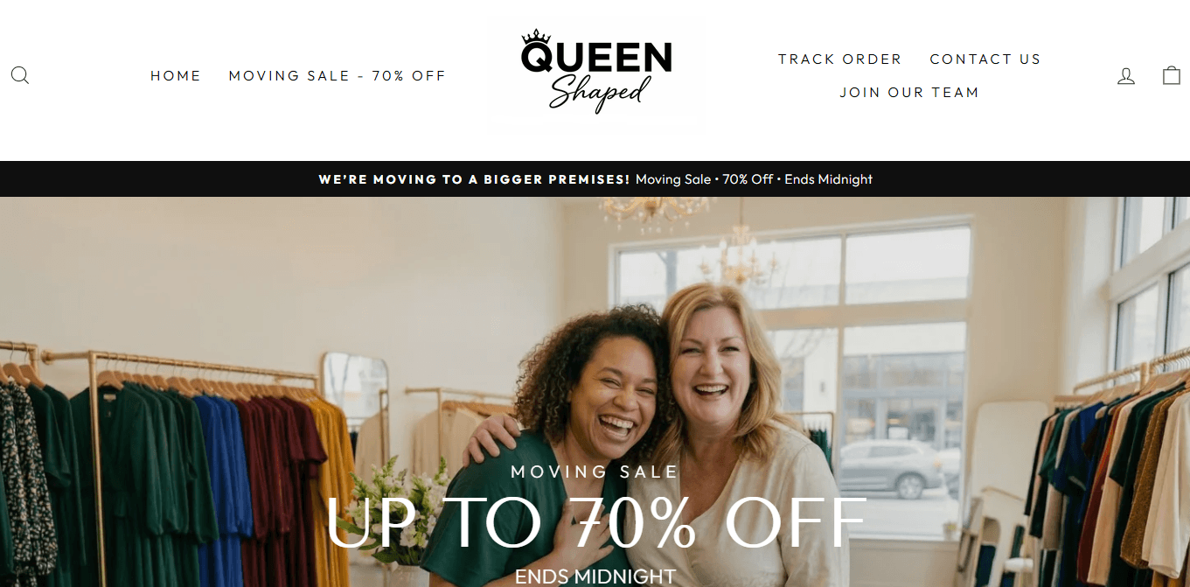Viewport: 1190px width, 587px height.
Task: Open the Contact Us page
Action: (985, 59)
